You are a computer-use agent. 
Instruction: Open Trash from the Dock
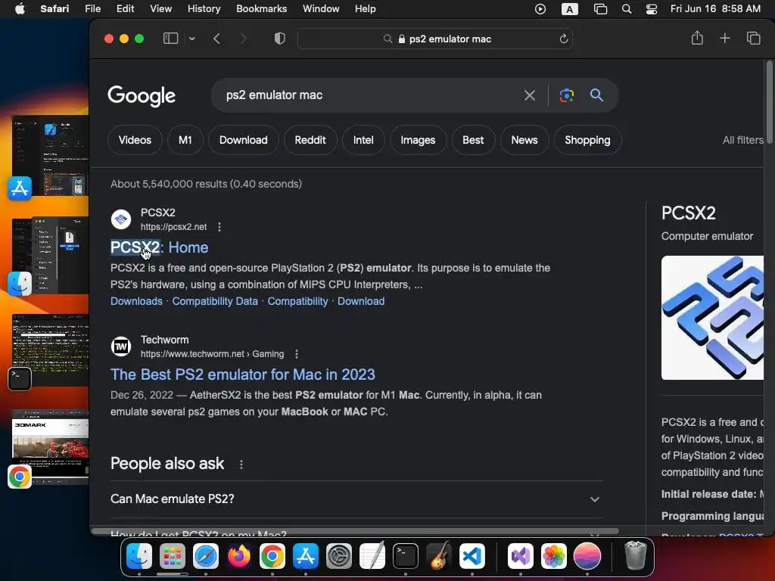[x=635, y=556]
